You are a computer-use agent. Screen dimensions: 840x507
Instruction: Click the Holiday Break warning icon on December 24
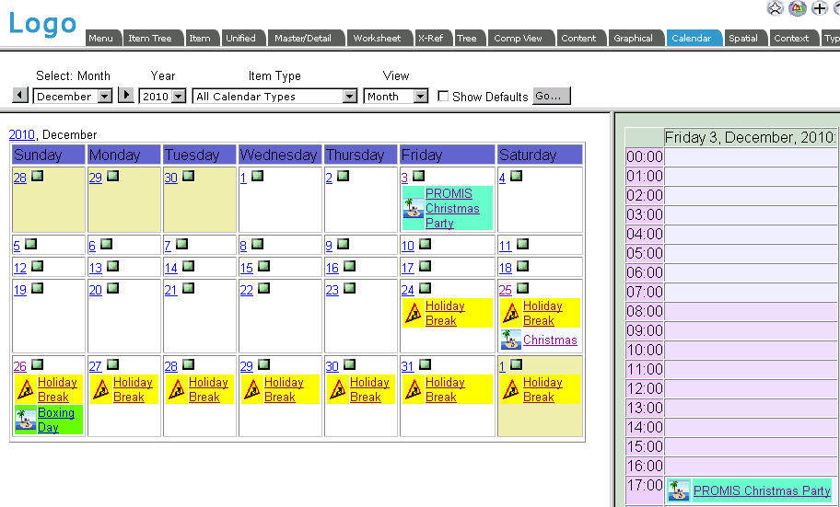(414, 313)
